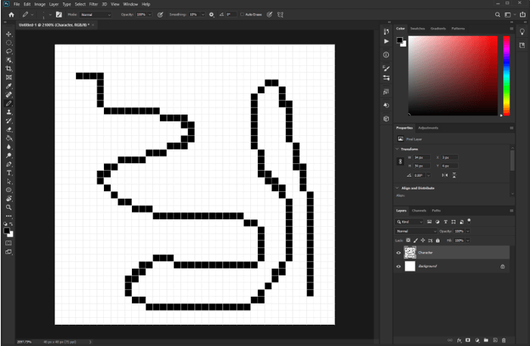The width and height of the screenshot is (530, 346).
Task: Select the Object Selection tool
Action: coord(9,60)
